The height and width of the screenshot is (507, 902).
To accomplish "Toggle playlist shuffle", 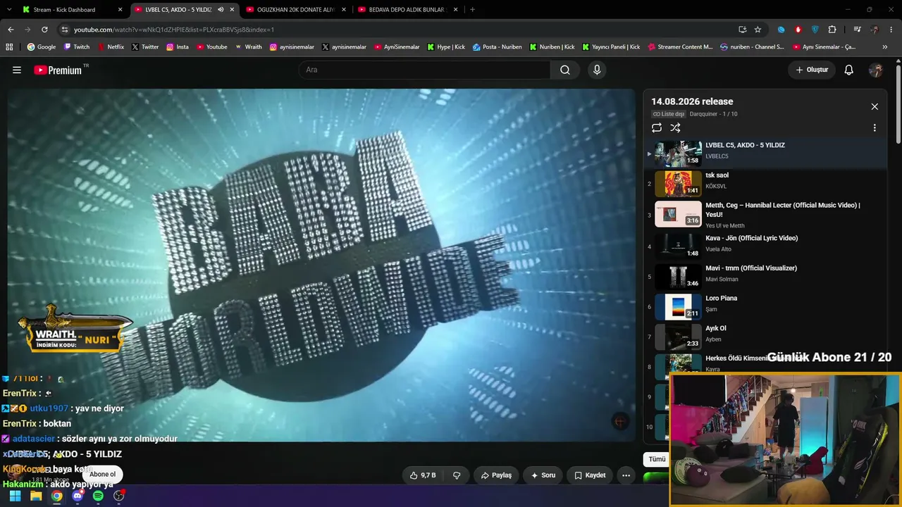I will click(675, 127).
